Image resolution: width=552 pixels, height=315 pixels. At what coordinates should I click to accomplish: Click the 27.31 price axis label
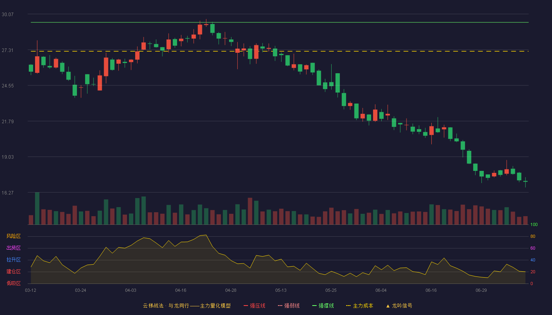(7, 50)
